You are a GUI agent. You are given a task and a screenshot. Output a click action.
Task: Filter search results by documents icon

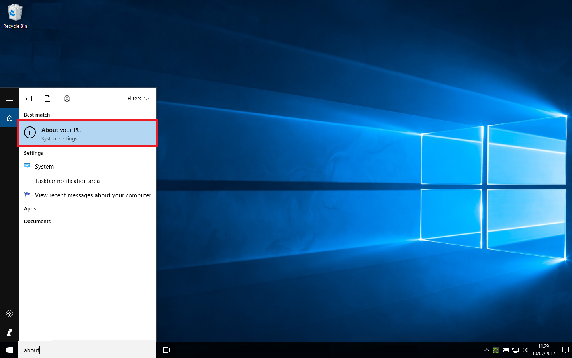[x=47, y=99]
